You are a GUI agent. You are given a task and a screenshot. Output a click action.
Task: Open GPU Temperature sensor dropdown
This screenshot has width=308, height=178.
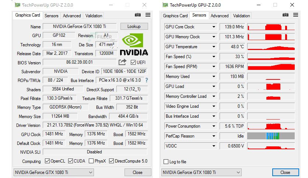(214, 47)
